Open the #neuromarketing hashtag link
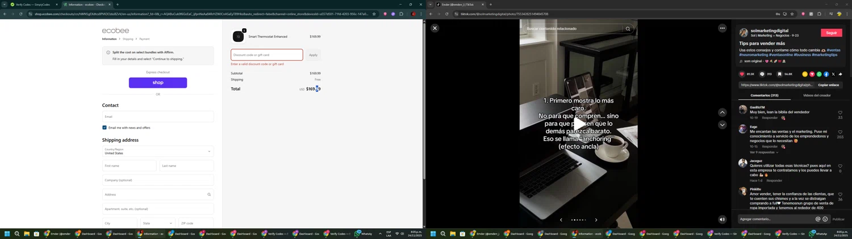 753,55
